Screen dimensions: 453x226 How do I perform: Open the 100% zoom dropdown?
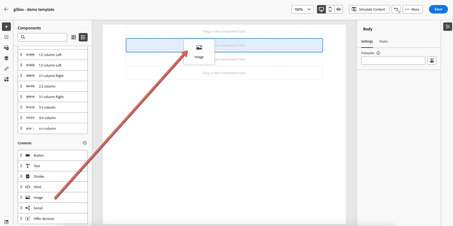point(303,9)
